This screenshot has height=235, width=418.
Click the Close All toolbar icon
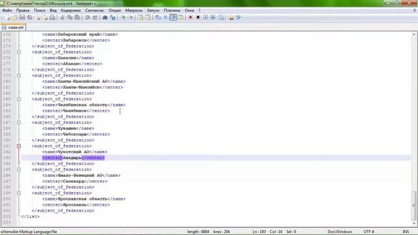(45, 18)
